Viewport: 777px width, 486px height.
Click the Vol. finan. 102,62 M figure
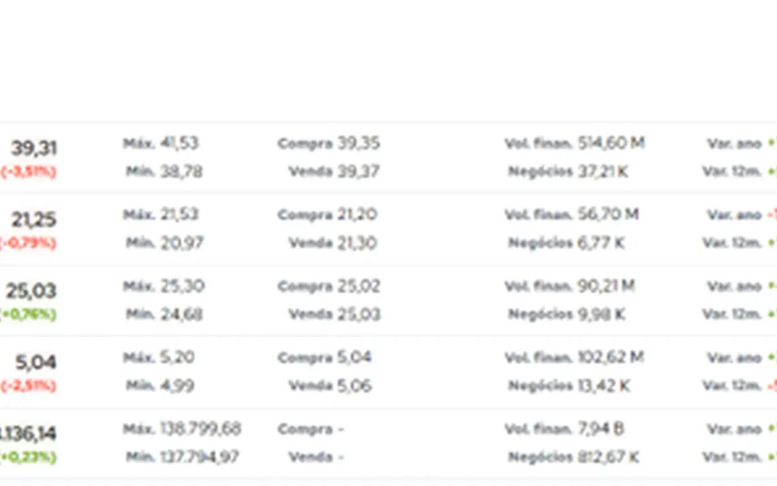574,357
